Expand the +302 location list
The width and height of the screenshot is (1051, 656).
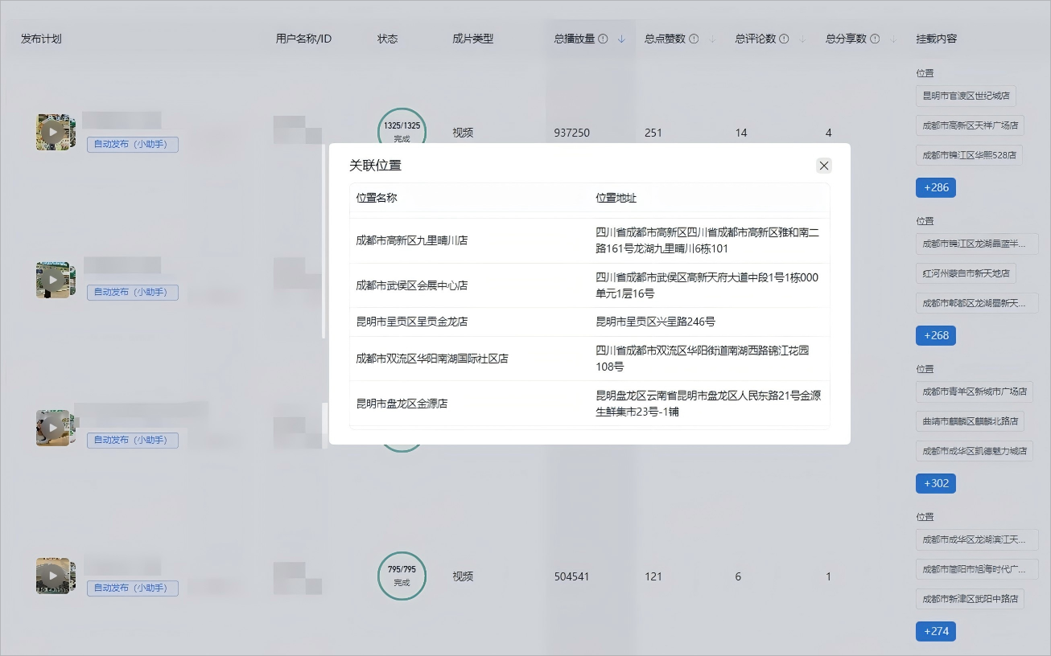coord(935,483)
